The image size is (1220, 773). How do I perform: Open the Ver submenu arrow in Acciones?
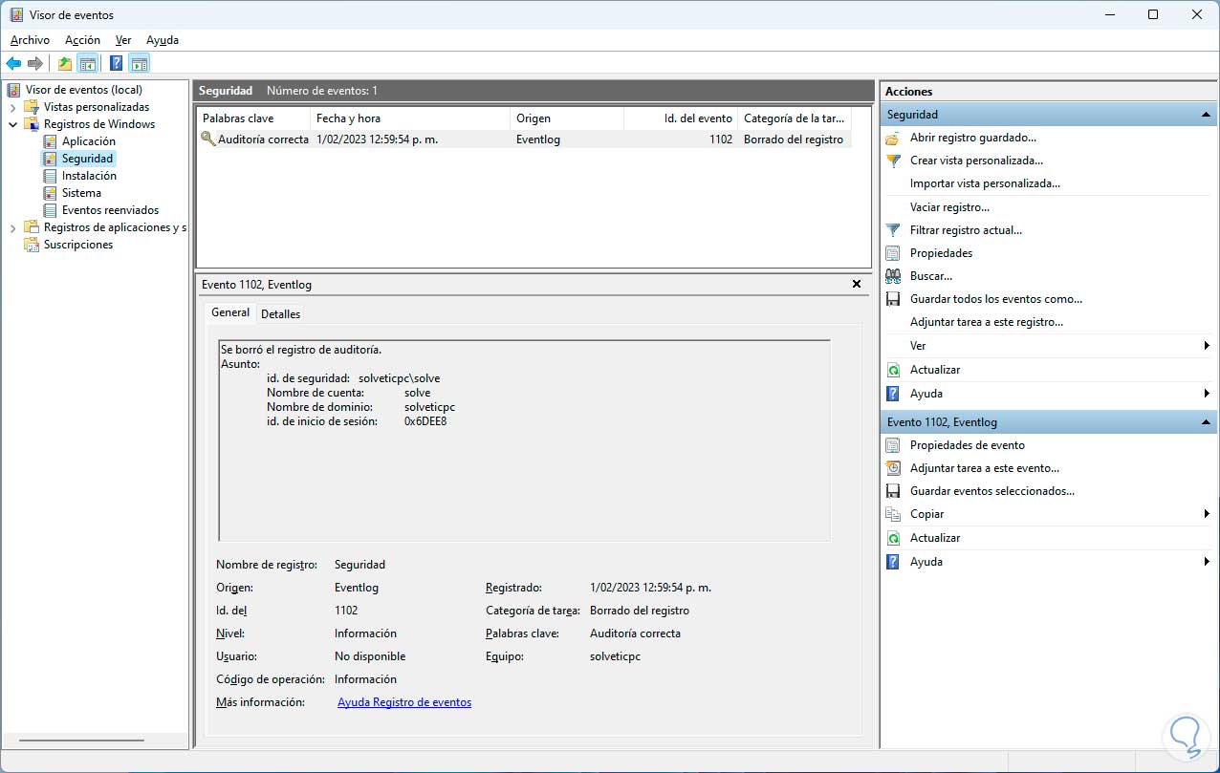tap(1207, 346)
